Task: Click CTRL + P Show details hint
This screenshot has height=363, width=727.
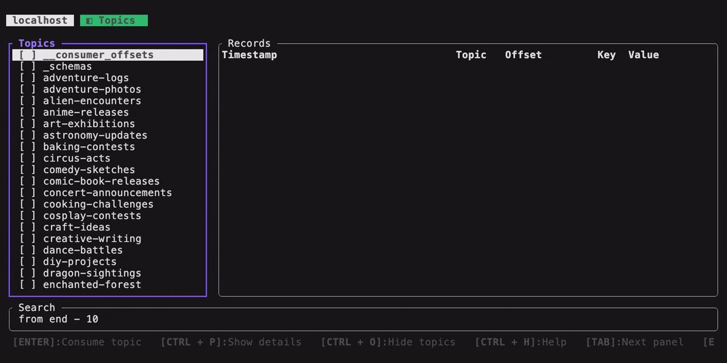Action: tap(231, 342)
